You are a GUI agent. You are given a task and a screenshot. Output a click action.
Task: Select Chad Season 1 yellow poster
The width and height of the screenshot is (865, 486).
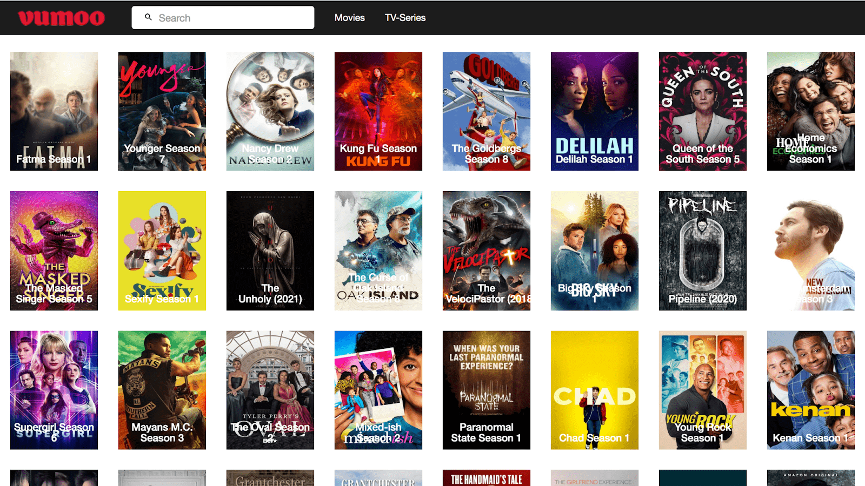(x=595, y=390)
